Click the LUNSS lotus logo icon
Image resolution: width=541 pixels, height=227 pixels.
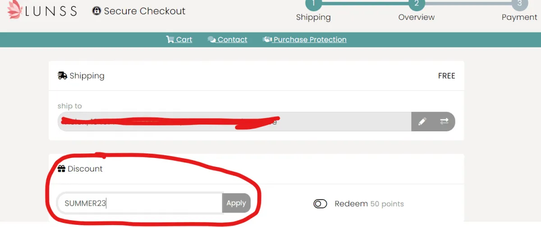(x=15, y=9)
